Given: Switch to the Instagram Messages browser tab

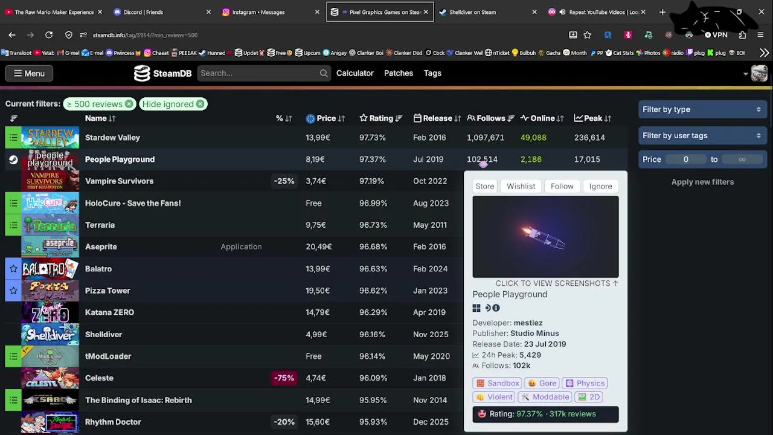Looking at the screenshot, I should click(x=271, y=12).
